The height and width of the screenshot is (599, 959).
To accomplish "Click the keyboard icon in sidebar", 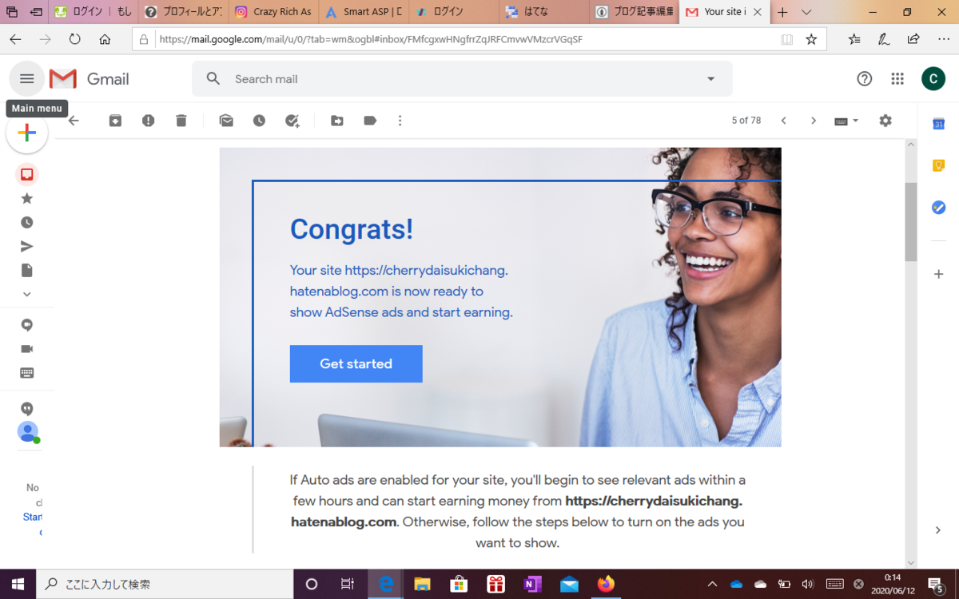I will click(x=27, y=373).
